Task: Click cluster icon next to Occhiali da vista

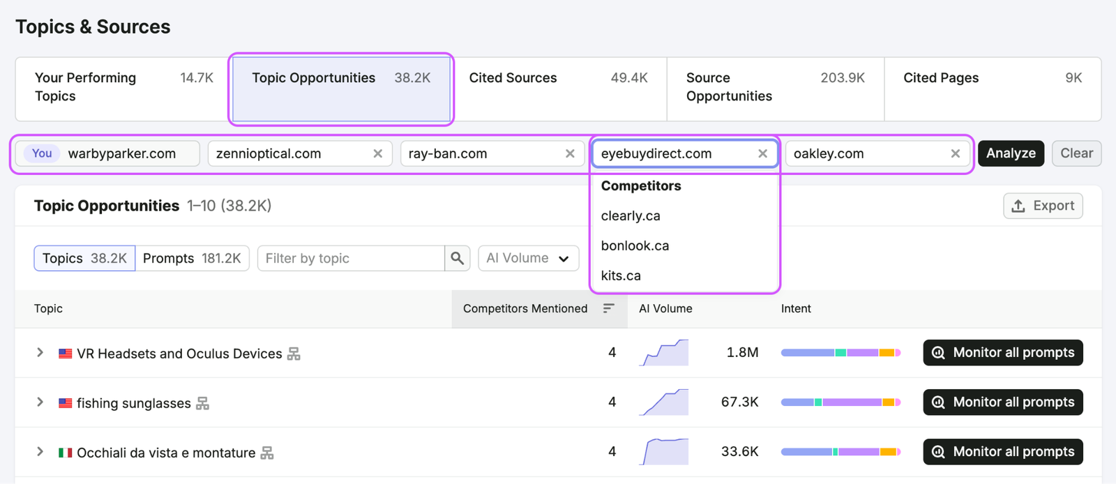Action: point(266,453)
